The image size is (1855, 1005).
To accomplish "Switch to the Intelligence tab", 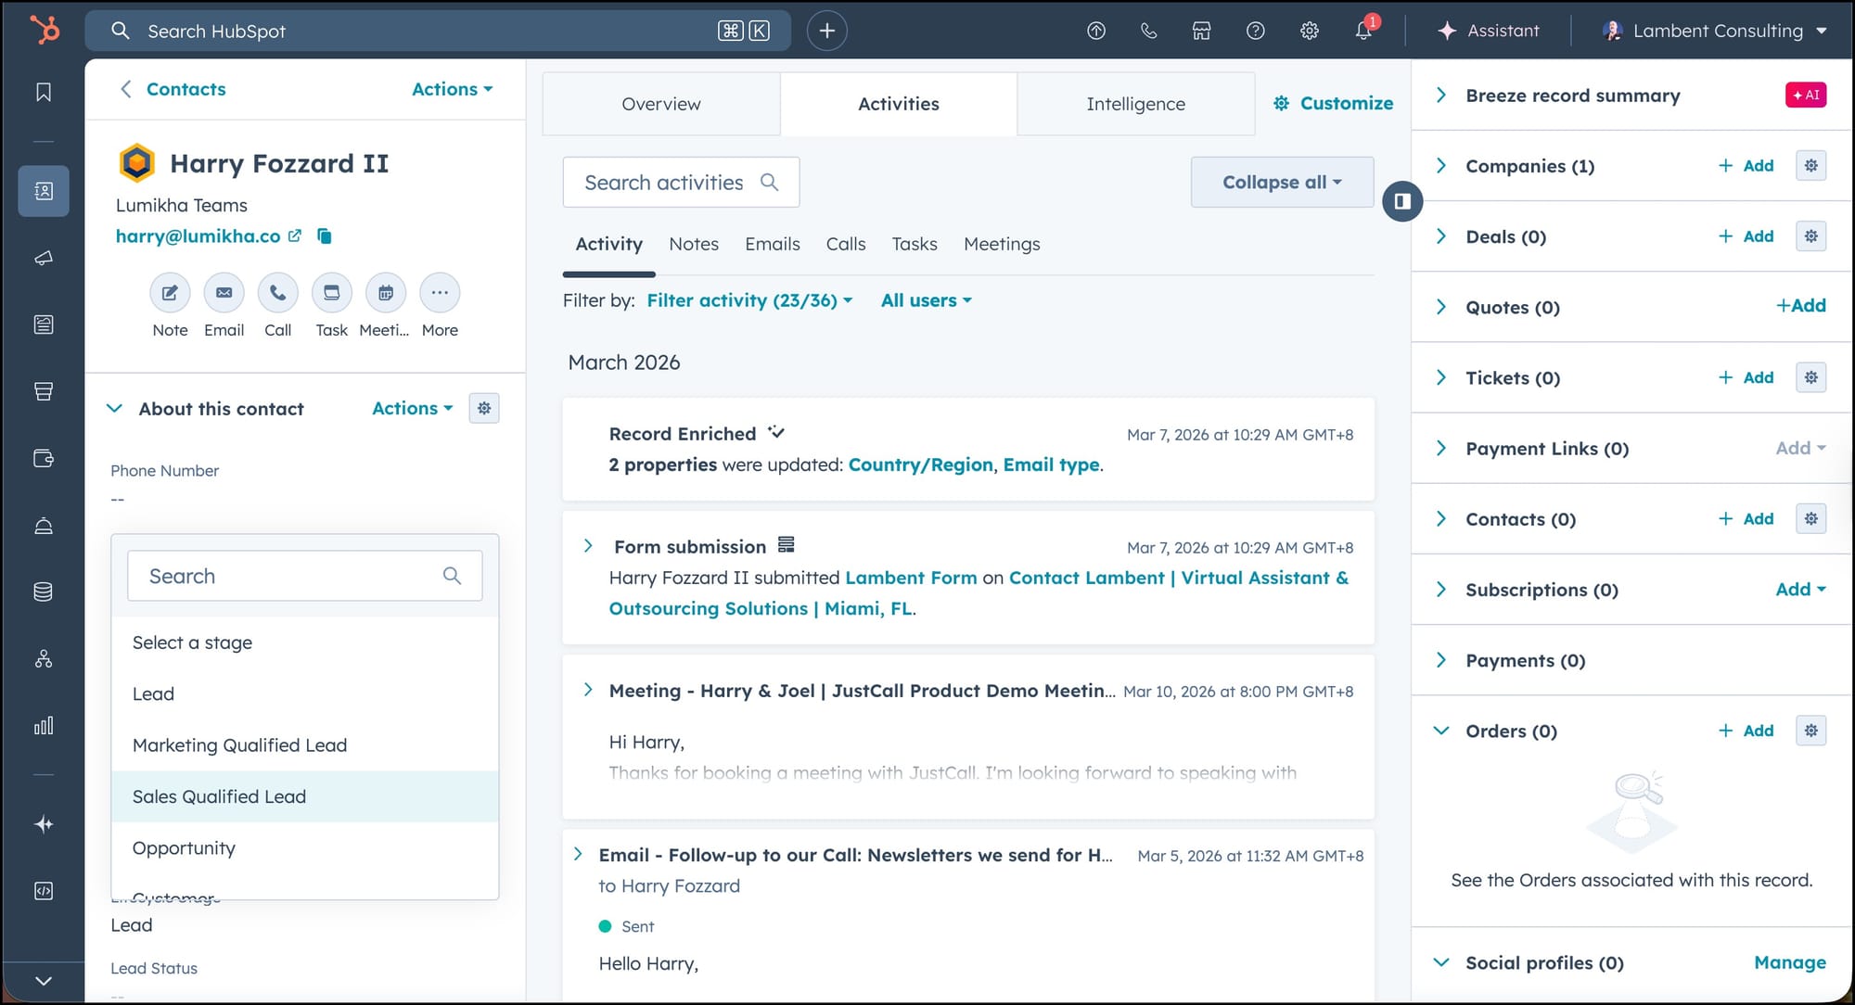I will coord(1135,104).
